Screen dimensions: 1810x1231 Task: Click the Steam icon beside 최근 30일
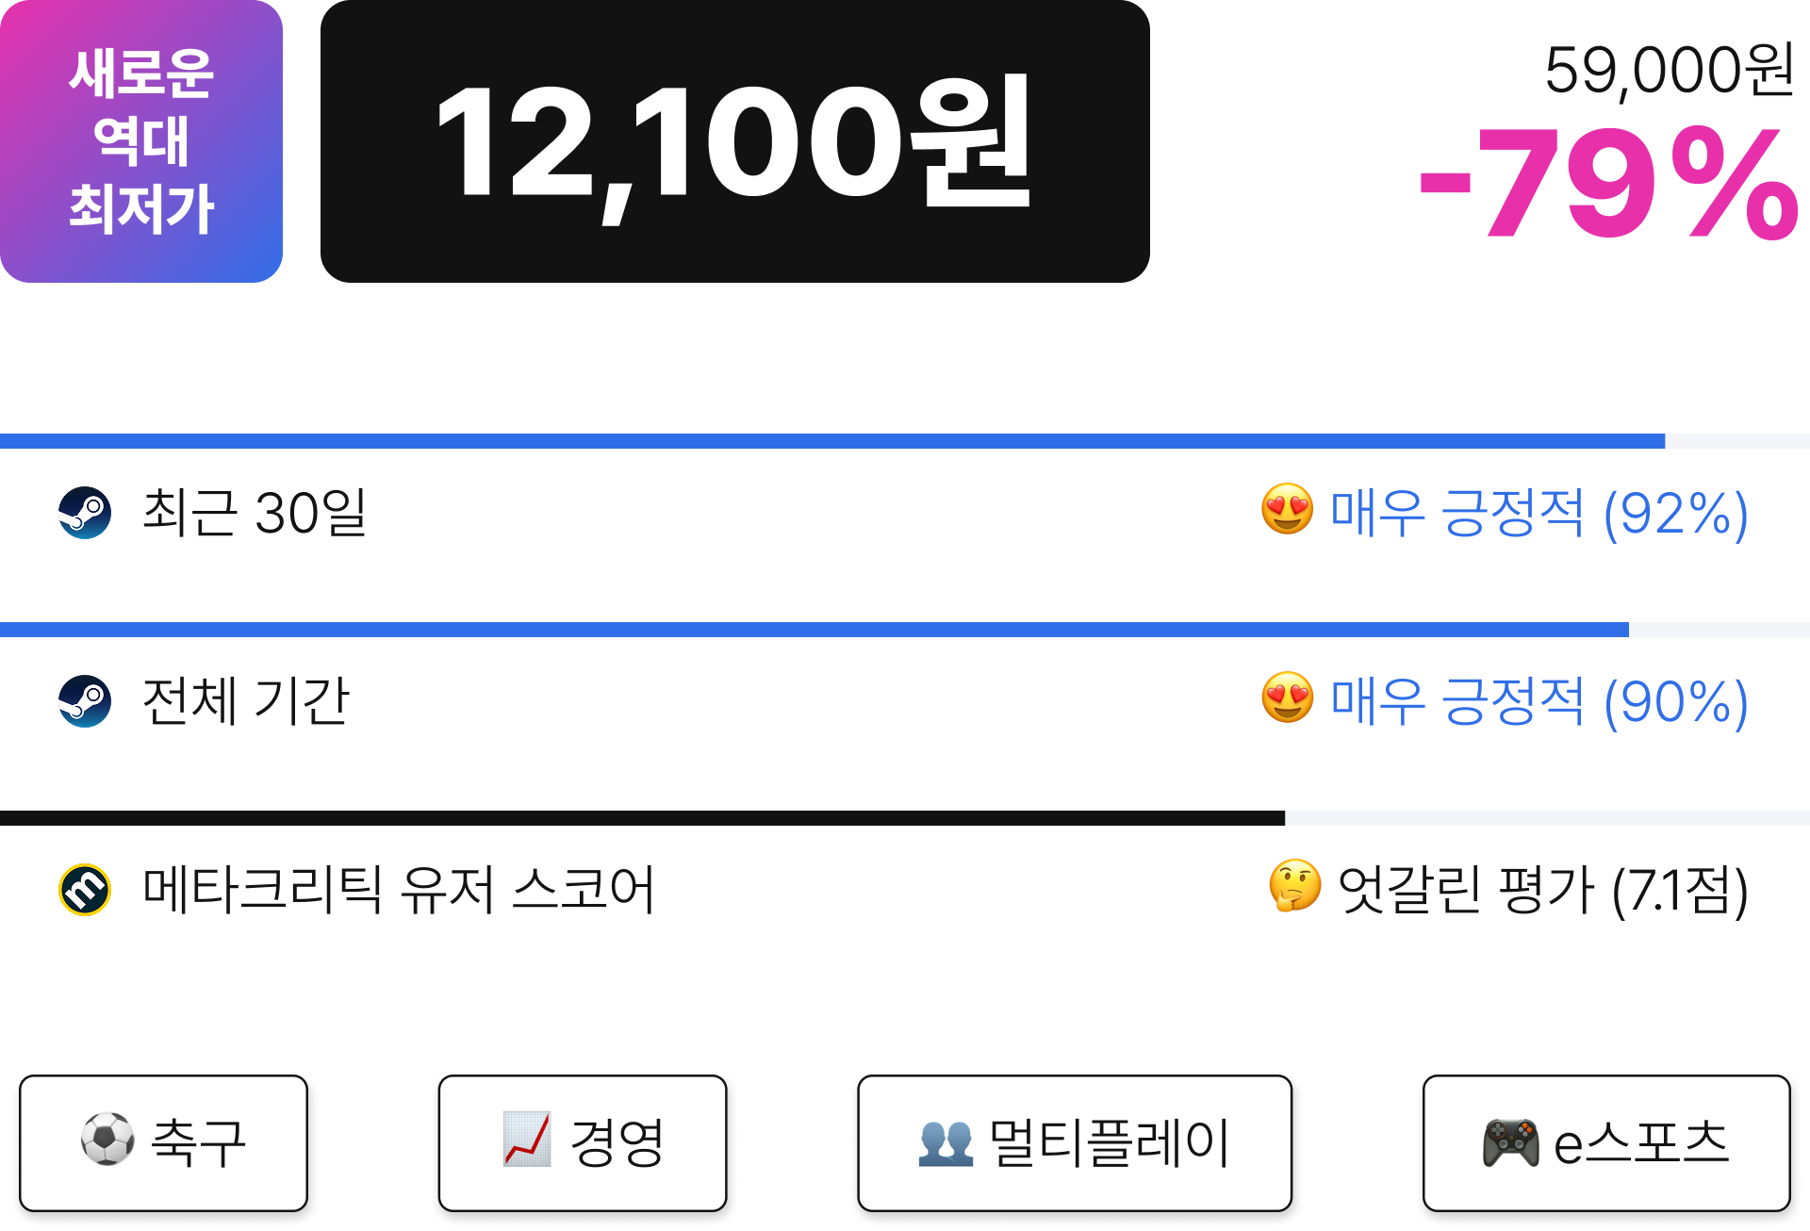click(x=85, y=513)
